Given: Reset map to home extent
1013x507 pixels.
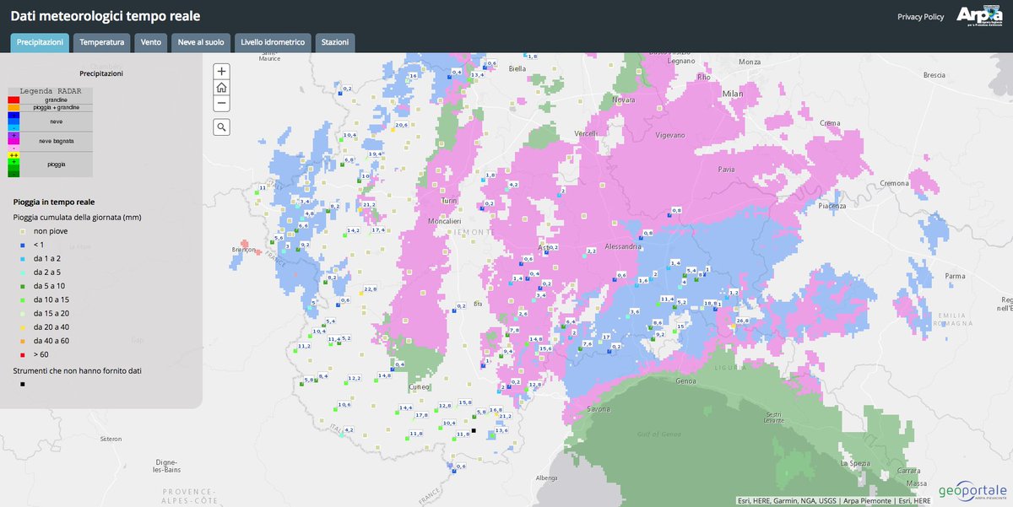Looking at the screenshot, I should coord(221,88).
